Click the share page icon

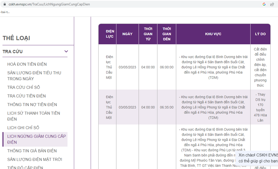tap(272, 4)
